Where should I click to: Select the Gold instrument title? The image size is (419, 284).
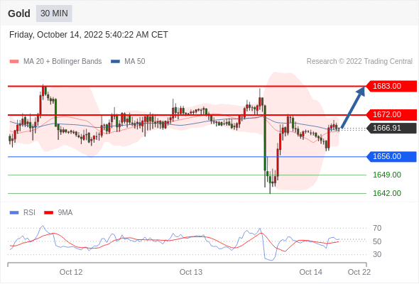pyautogui.click(x=19, y=13)
